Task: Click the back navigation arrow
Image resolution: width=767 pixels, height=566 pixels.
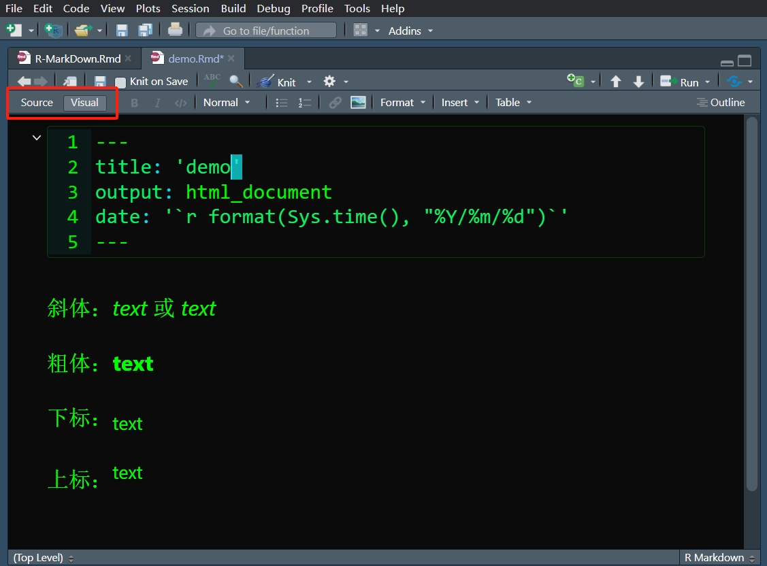Action: [24, 82]
